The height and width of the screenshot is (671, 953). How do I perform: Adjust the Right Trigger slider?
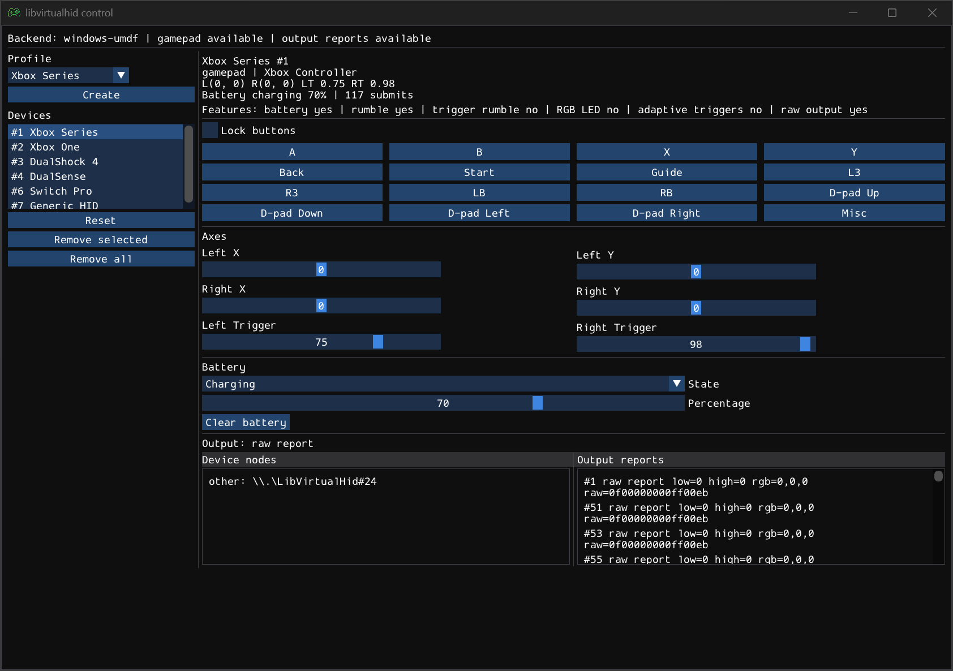point(696,344)
